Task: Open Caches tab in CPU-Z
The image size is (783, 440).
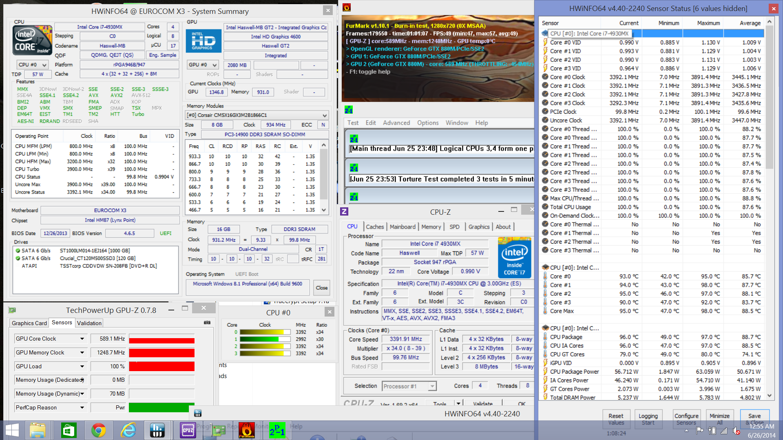Action: tap(374, 227)
